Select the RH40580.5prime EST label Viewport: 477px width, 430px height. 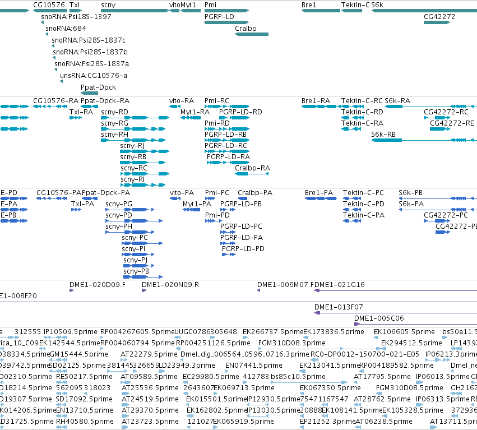pos(85,422)
